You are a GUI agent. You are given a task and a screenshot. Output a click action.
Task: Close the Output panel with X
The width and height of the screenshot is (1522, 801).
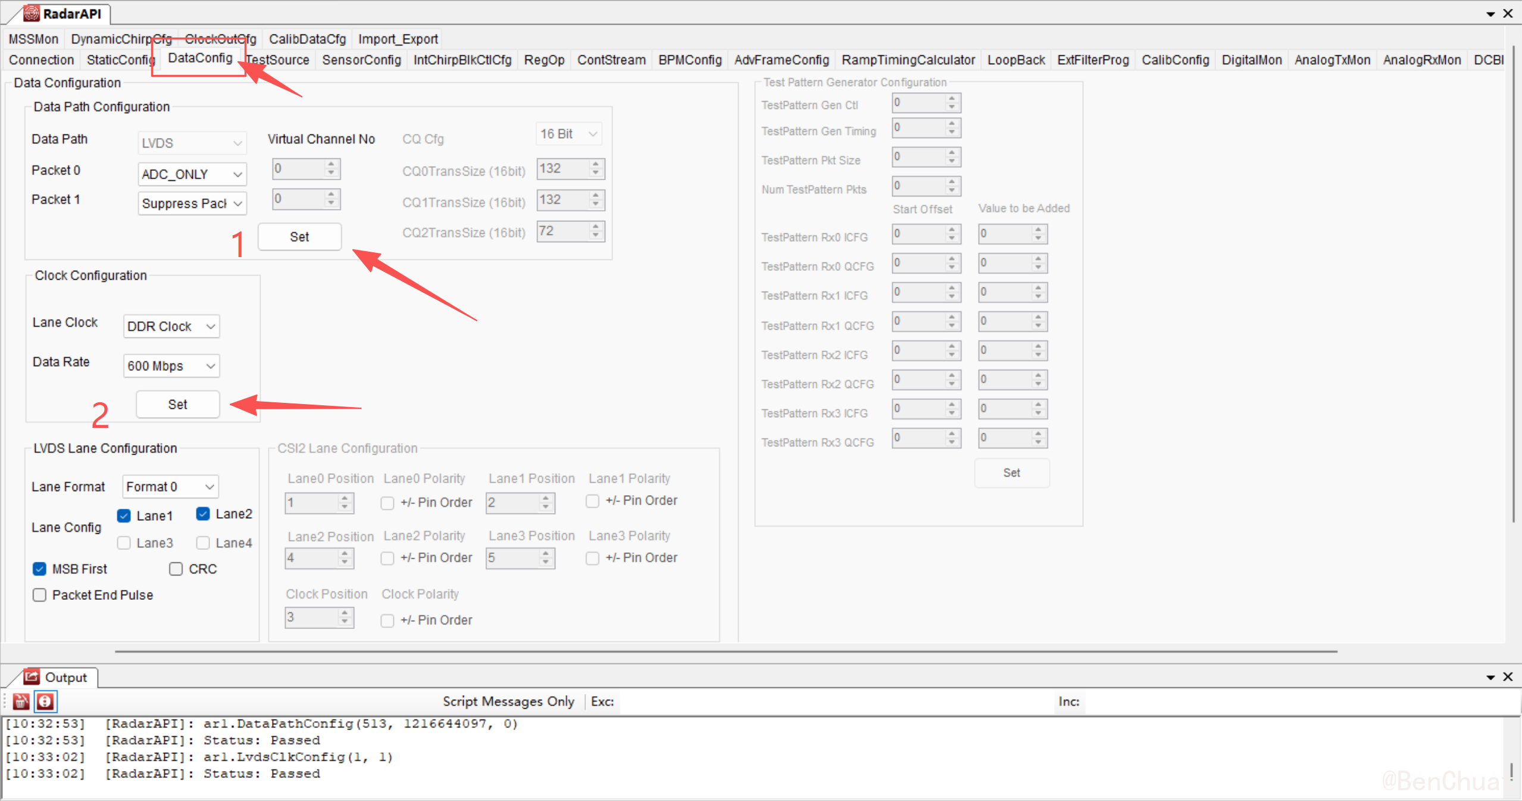click(x=1508, y=677)
